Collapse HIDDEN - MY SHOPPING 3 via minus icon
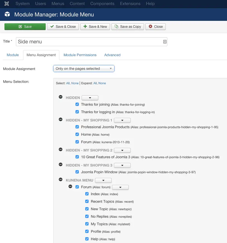Screen dimensions: 227x243 pyautogui.click(x=60, y=165)
